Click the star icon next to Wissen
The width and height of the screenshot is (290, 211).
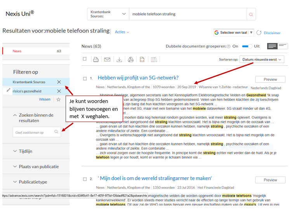pos(59,99)
